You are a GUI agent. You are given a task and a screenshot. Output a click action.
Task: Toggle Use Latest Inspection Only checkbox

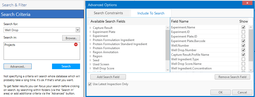click(90, 84)
